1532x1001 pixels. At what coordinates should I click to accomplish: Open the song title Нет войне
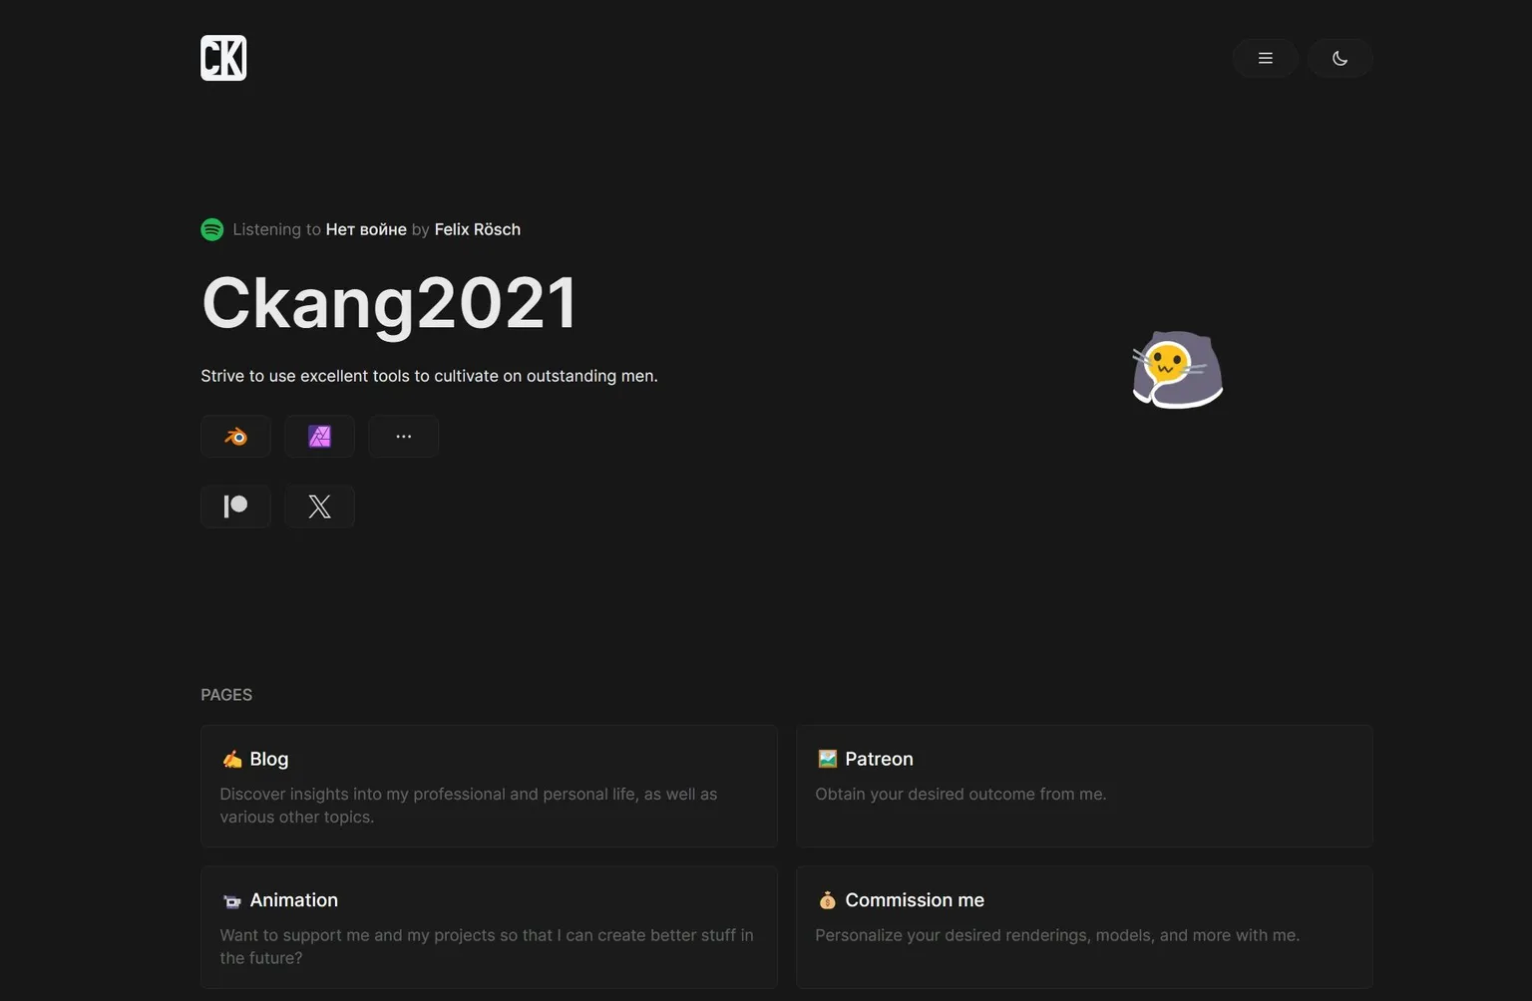click(x=366, y=229)
